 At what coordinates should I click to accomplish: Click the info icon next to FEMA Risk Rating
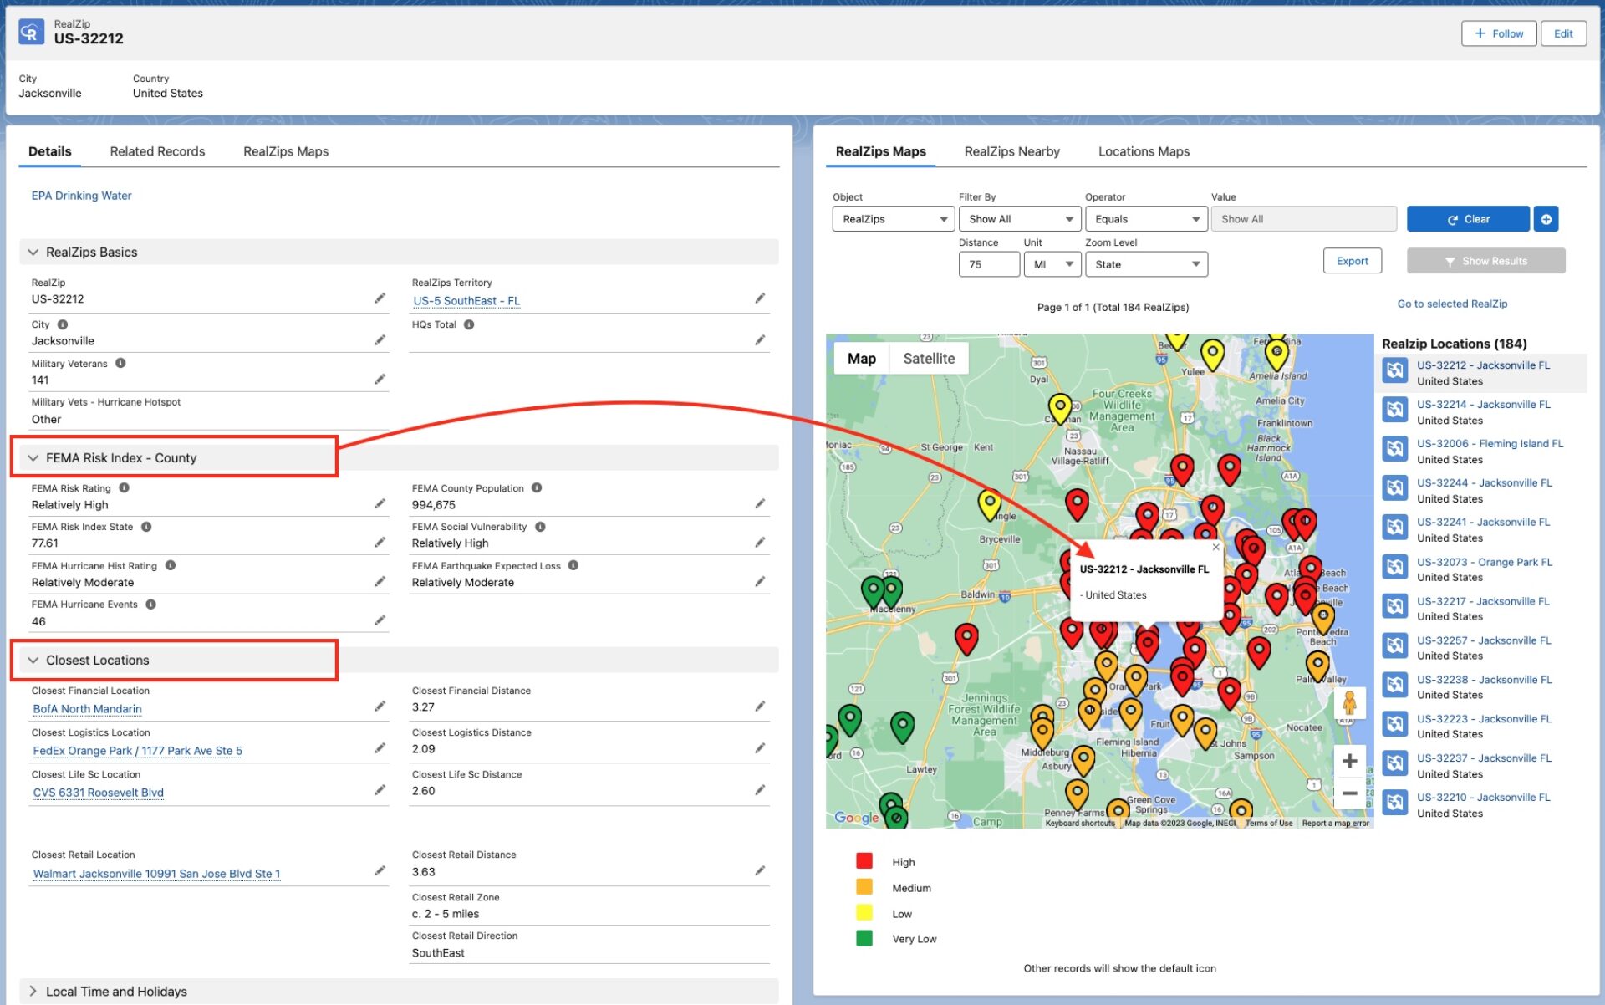(x=125, y=487)
